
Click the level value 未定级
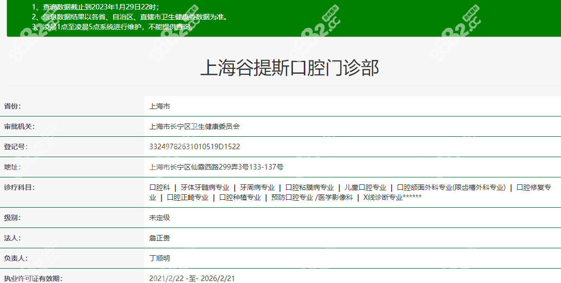[x=159, y=218]
